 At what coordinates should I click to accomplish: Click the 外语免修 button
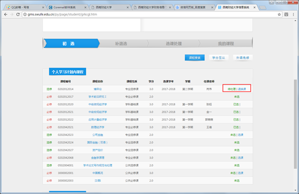[243, 58]
